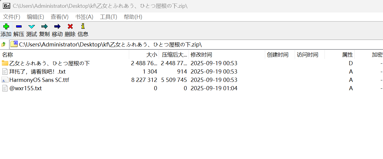Open the 查看(V) view menu
383x159 pixels.
[59, 17]
